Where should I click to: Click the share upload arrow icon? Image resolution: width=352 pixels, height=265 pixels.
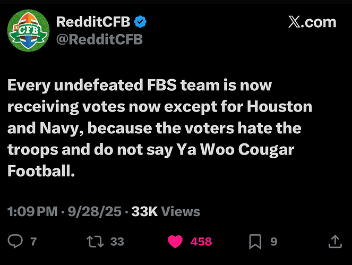[x=335, y=242]
